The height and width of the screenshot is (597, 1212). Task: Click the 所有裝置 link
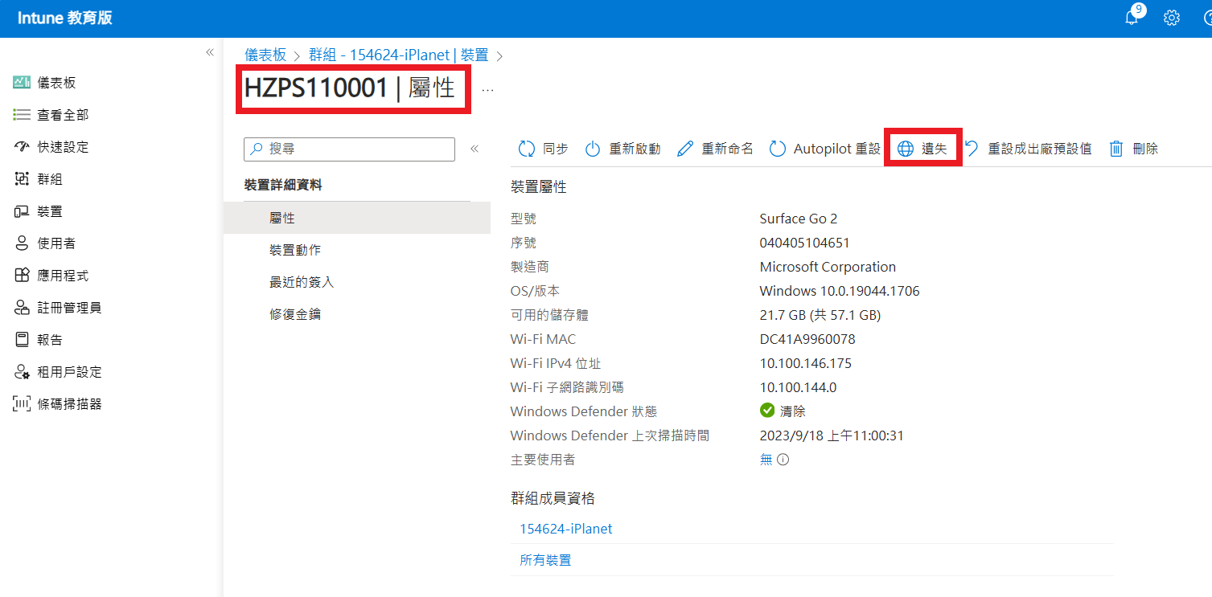click(545, 560)
